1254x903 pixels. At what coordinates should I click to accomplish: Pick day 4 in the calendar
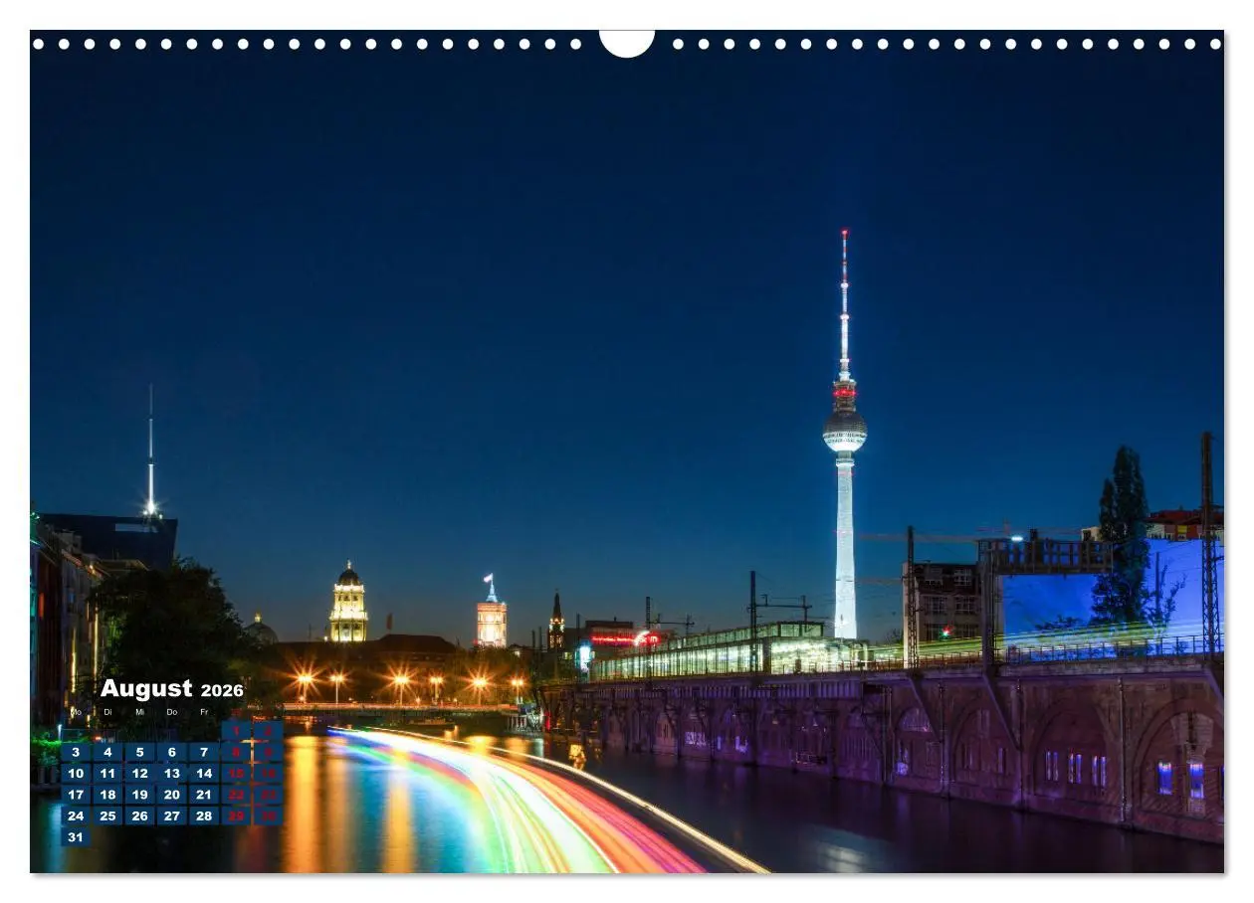coord(107,752)
